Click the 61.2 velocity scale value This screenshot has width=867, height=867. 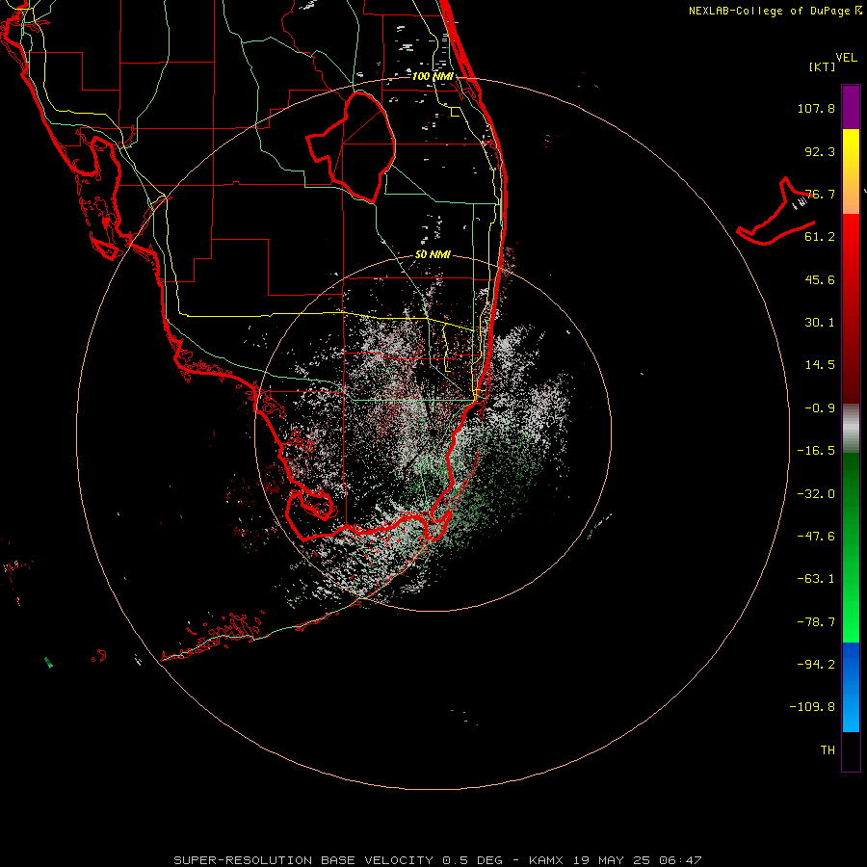(x=820, y=237)
